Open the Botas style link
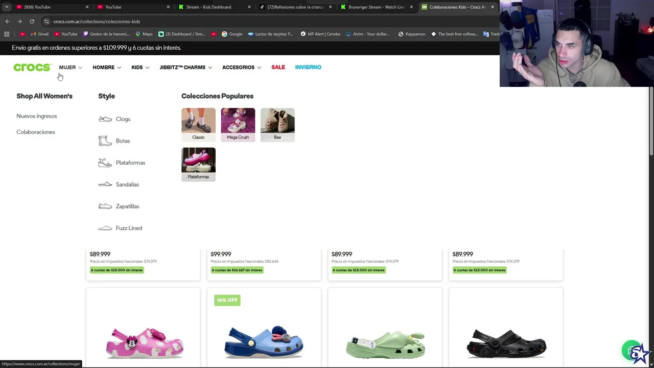654x368 pixels. (114, 141)
